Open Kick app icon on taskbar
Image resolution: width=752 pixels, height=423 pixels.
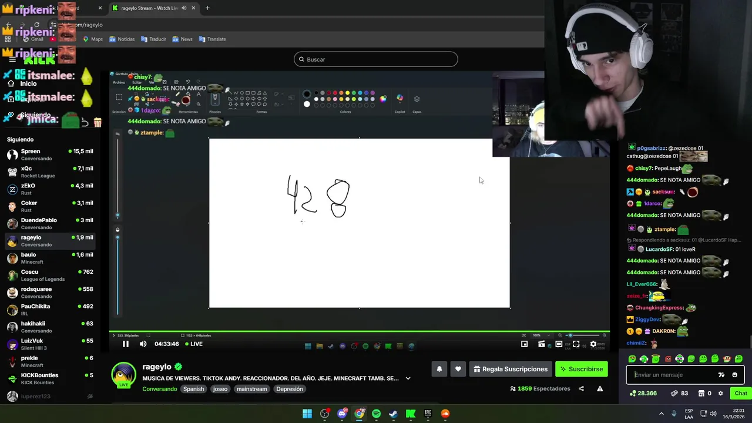click(x=411, y=414)
